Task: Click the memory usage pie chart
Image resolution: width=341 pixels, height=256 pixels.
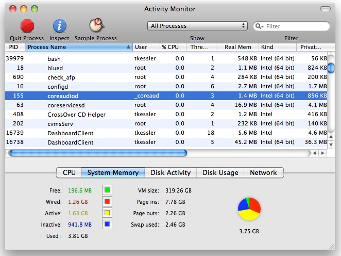Action: pyautogui.click(x=249, y=209)
